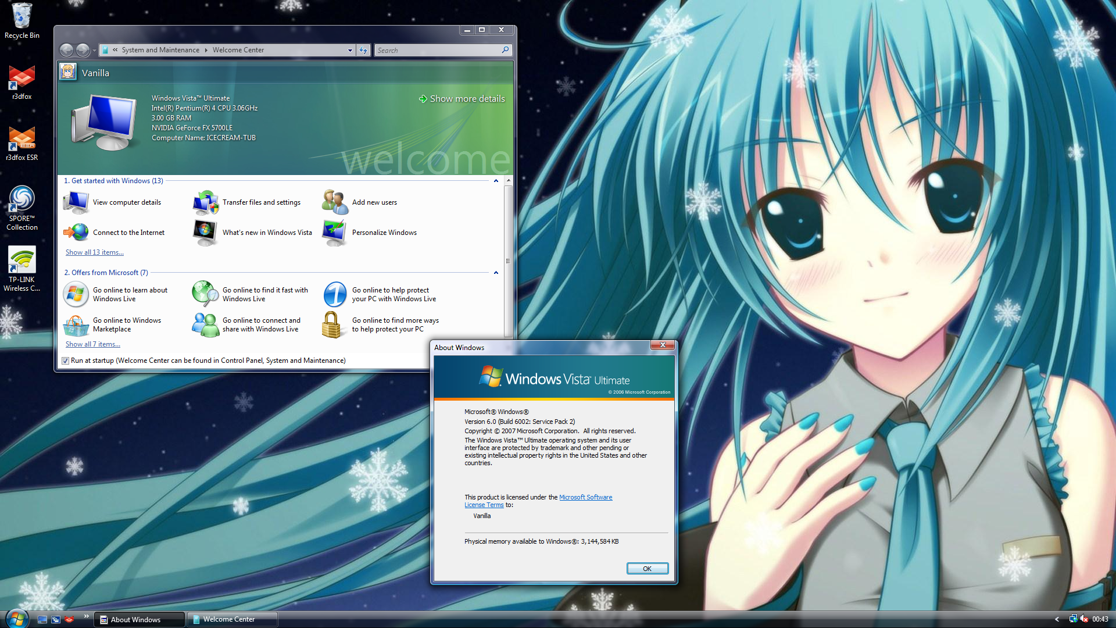1116x628 pixels.
Task: Select Add new users item
Action: 360,202
